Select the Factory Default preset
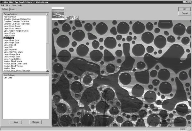This screenshot has height=131, width=192. (10, 17)
